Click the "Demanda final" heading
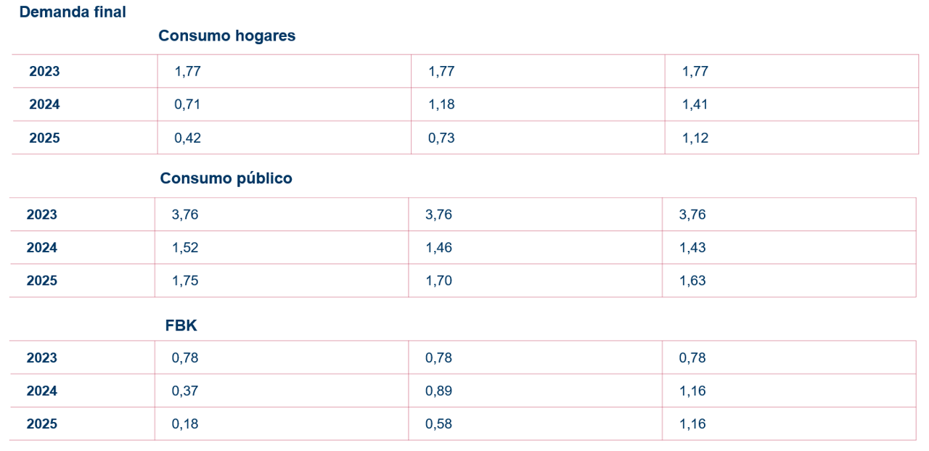929x451 pixels. [x=73, y=12]
